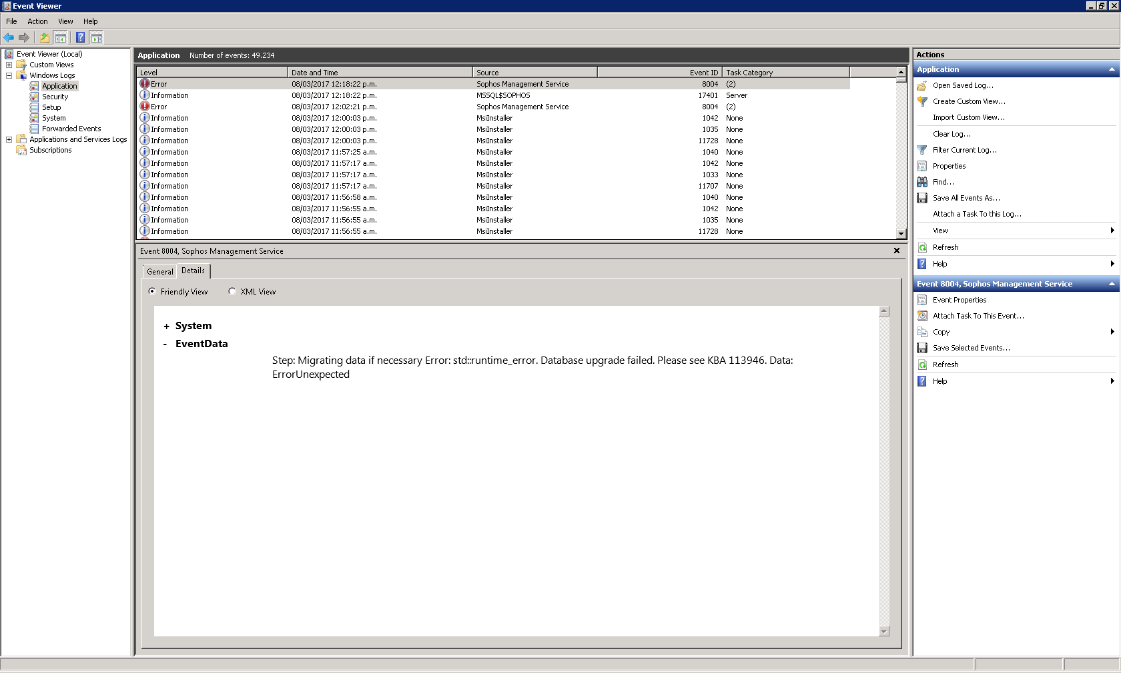The height and width of the screenshot is (673, 1121).
Task: Expand Applications and Services Logs tree node
Action: 9,139
